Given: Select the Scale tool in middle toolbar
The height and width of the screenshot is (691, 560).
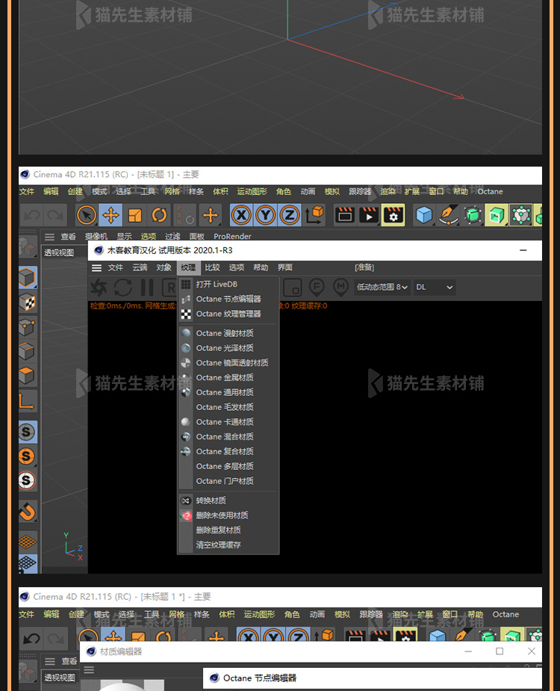Looking at the screenshot, I should pos(135,216).
